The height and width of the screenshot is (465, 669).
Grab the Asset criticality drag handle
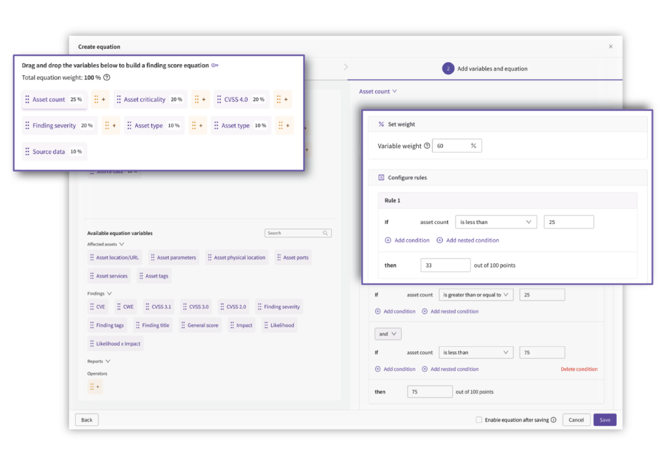pyautogui.click(x=119, y=99)
